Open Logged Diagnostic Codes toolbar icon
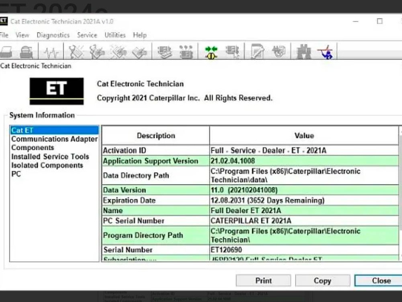Image resolution: width=402 pixels, height=302 pixels. tap(97, 52)
